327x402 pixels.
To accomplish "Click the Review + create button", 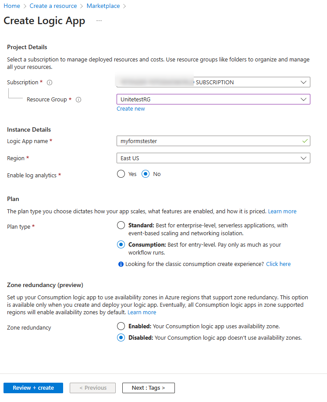I will [x=33, y=388].
